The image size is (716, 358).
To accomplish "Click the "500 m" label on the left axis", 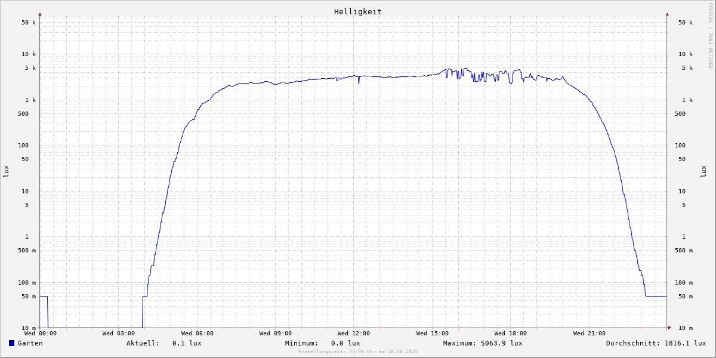I will click(x=27, y=250).
